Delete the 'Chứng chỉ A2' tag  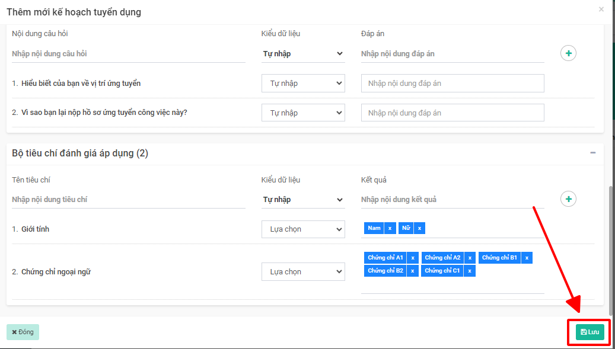click(470, 258)
